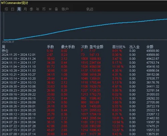Click balance value 32781.54
Viewport: 167px width, 136px height.
tap(153, 90)
